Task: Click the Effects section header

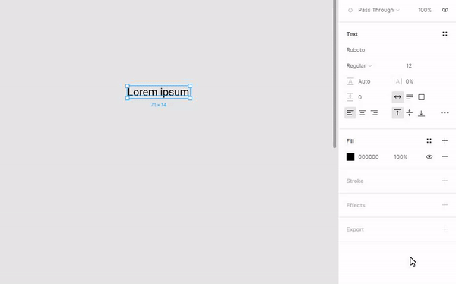Action: click(x=356, y=205)
